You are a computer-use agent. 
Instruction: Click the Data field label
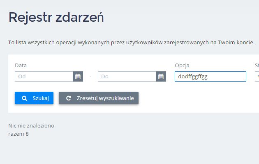tap(21, 65)
